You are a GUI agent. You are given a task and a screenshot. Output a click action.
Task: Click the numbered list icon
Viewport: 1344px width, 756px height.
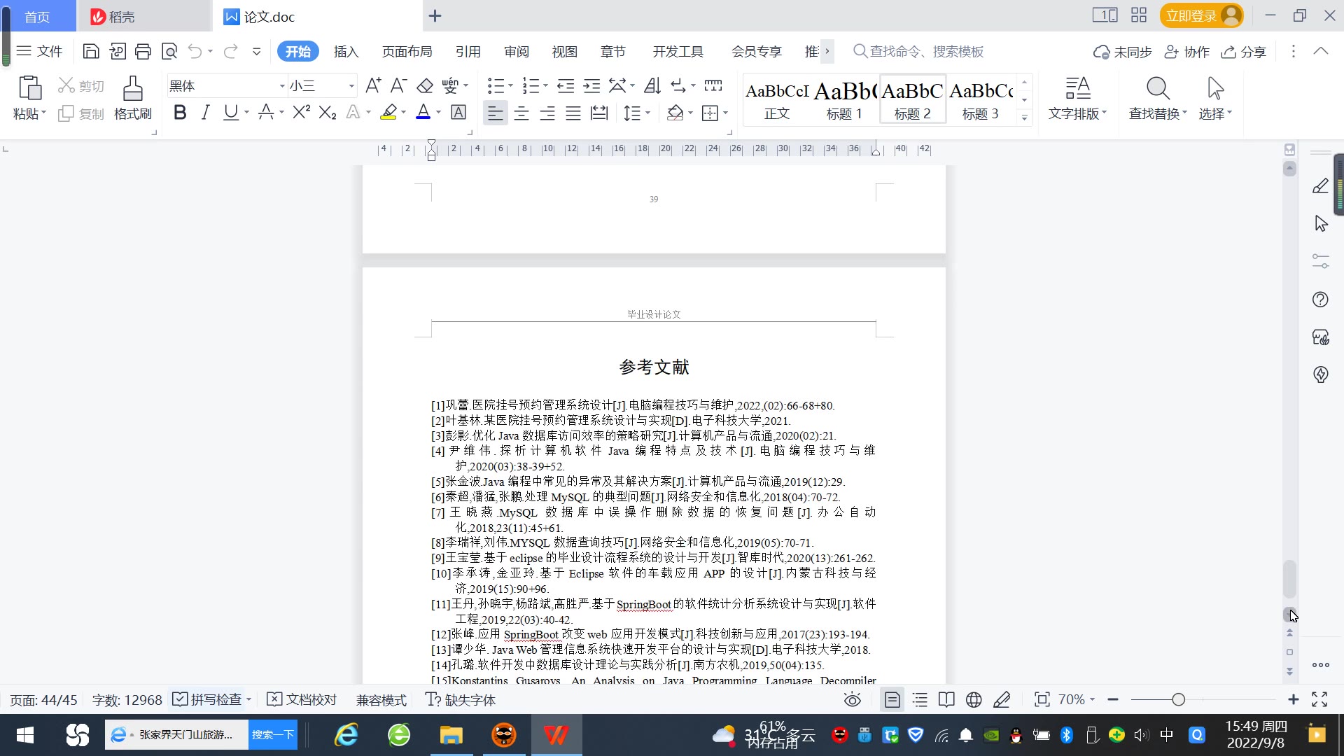531,85
